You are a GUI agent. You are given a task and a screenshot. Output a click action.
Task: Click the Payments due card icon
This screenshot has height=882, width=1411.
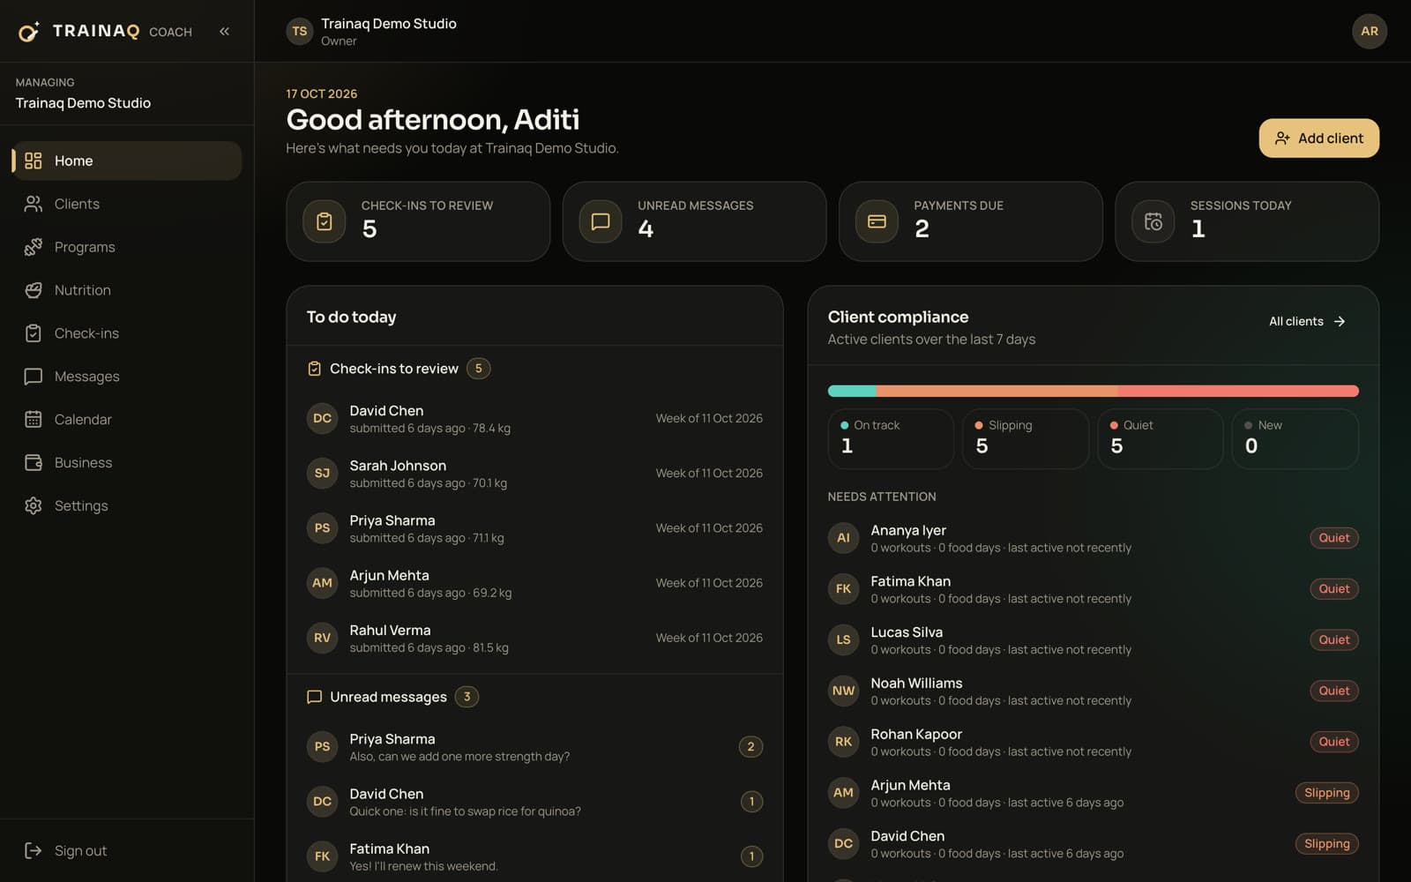point(877,221)
